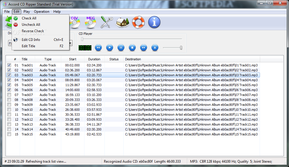The image size is (289, 167).
Task: Check the Track07 checkbox
Action: click(9, 95)
